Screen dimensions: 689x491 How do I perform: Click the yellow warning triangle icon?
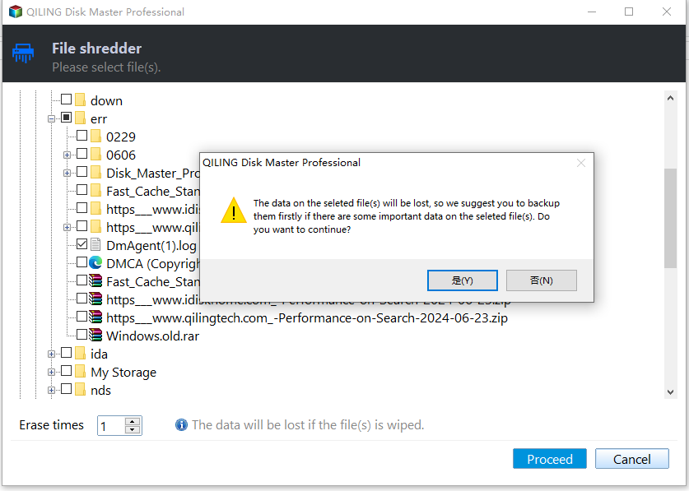point(233,211)
